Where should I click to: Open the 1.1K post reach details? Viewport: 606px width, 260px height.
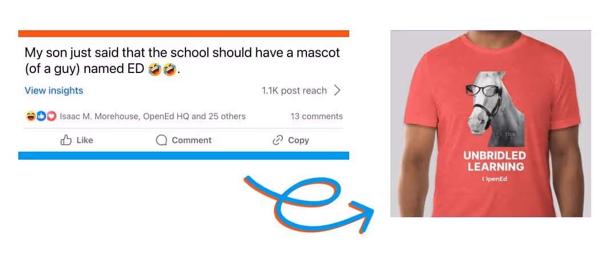[294, 91]
